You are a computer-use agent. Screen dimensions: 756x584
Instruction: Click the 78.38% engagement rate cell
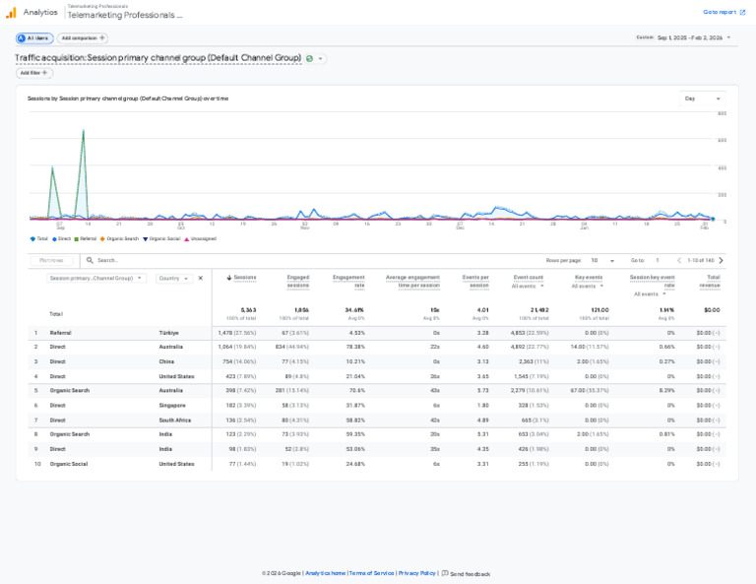355,348
